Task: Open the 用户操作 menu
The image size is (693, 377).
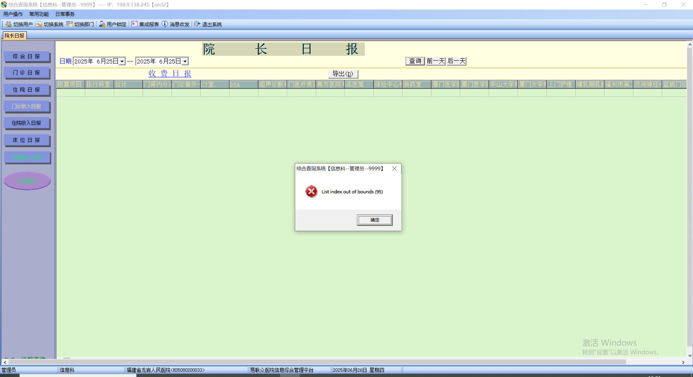Action: coord(13,14)
